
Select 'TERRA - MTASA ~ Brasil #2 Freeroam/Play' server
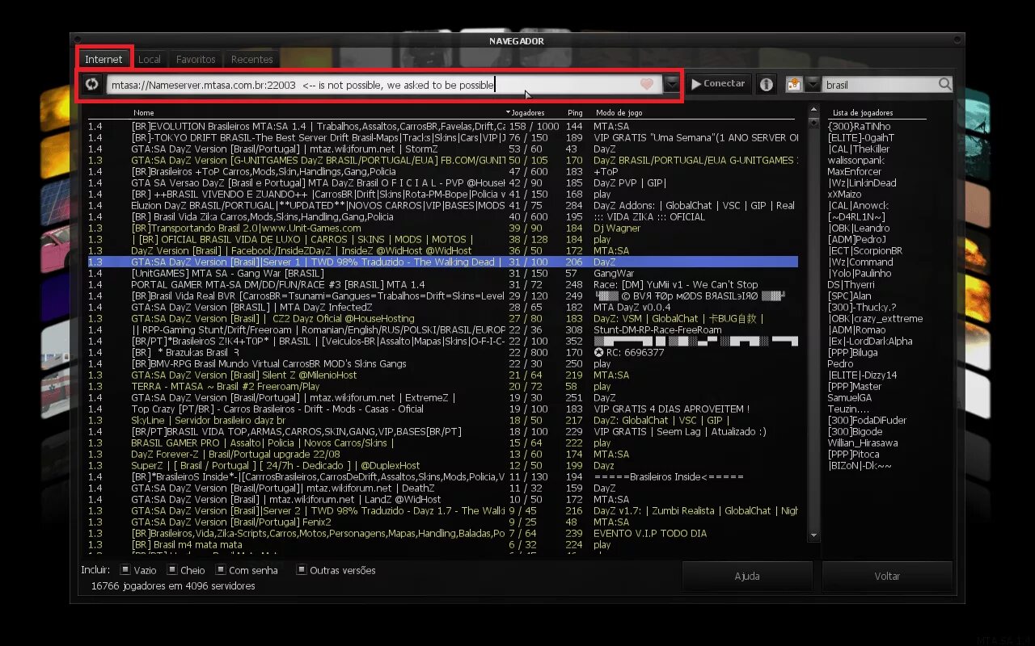(443, 386)
